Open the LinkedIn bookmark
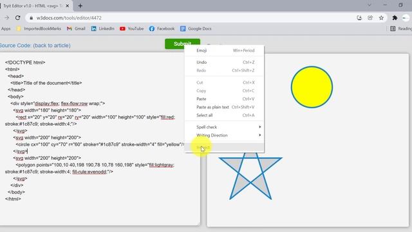The height and width of the screenshot is (232, 412). point(102,28)
